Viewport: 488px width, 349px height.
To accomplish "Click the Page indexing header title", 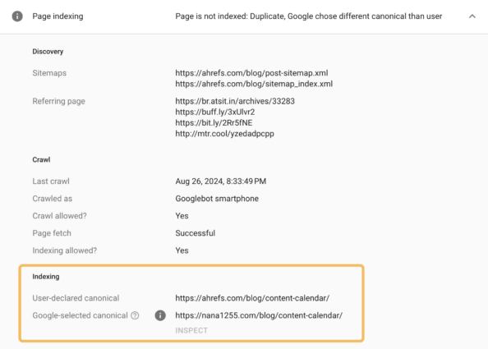I will [x=58, y=16].
